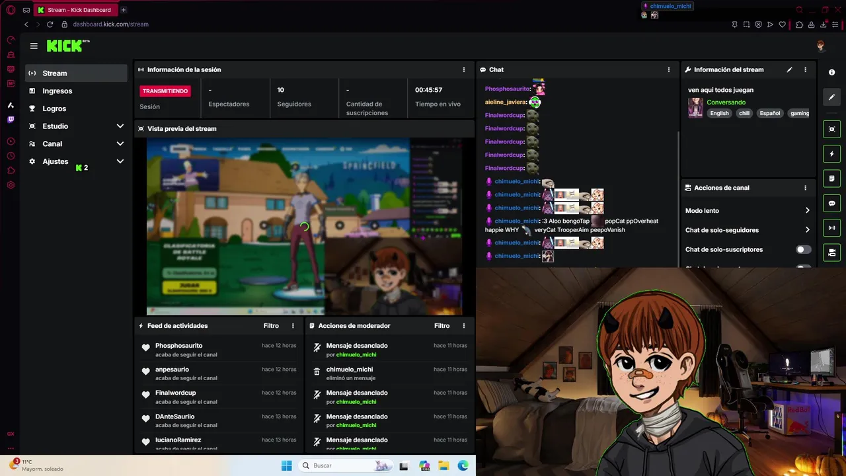
Task: Go back with the browser arrow
Action: pyautogui.click(x=26, y=24)
